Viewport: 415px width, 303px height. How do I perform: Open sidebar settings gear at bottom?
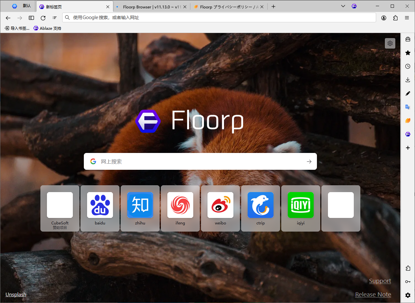pos(408,295)
